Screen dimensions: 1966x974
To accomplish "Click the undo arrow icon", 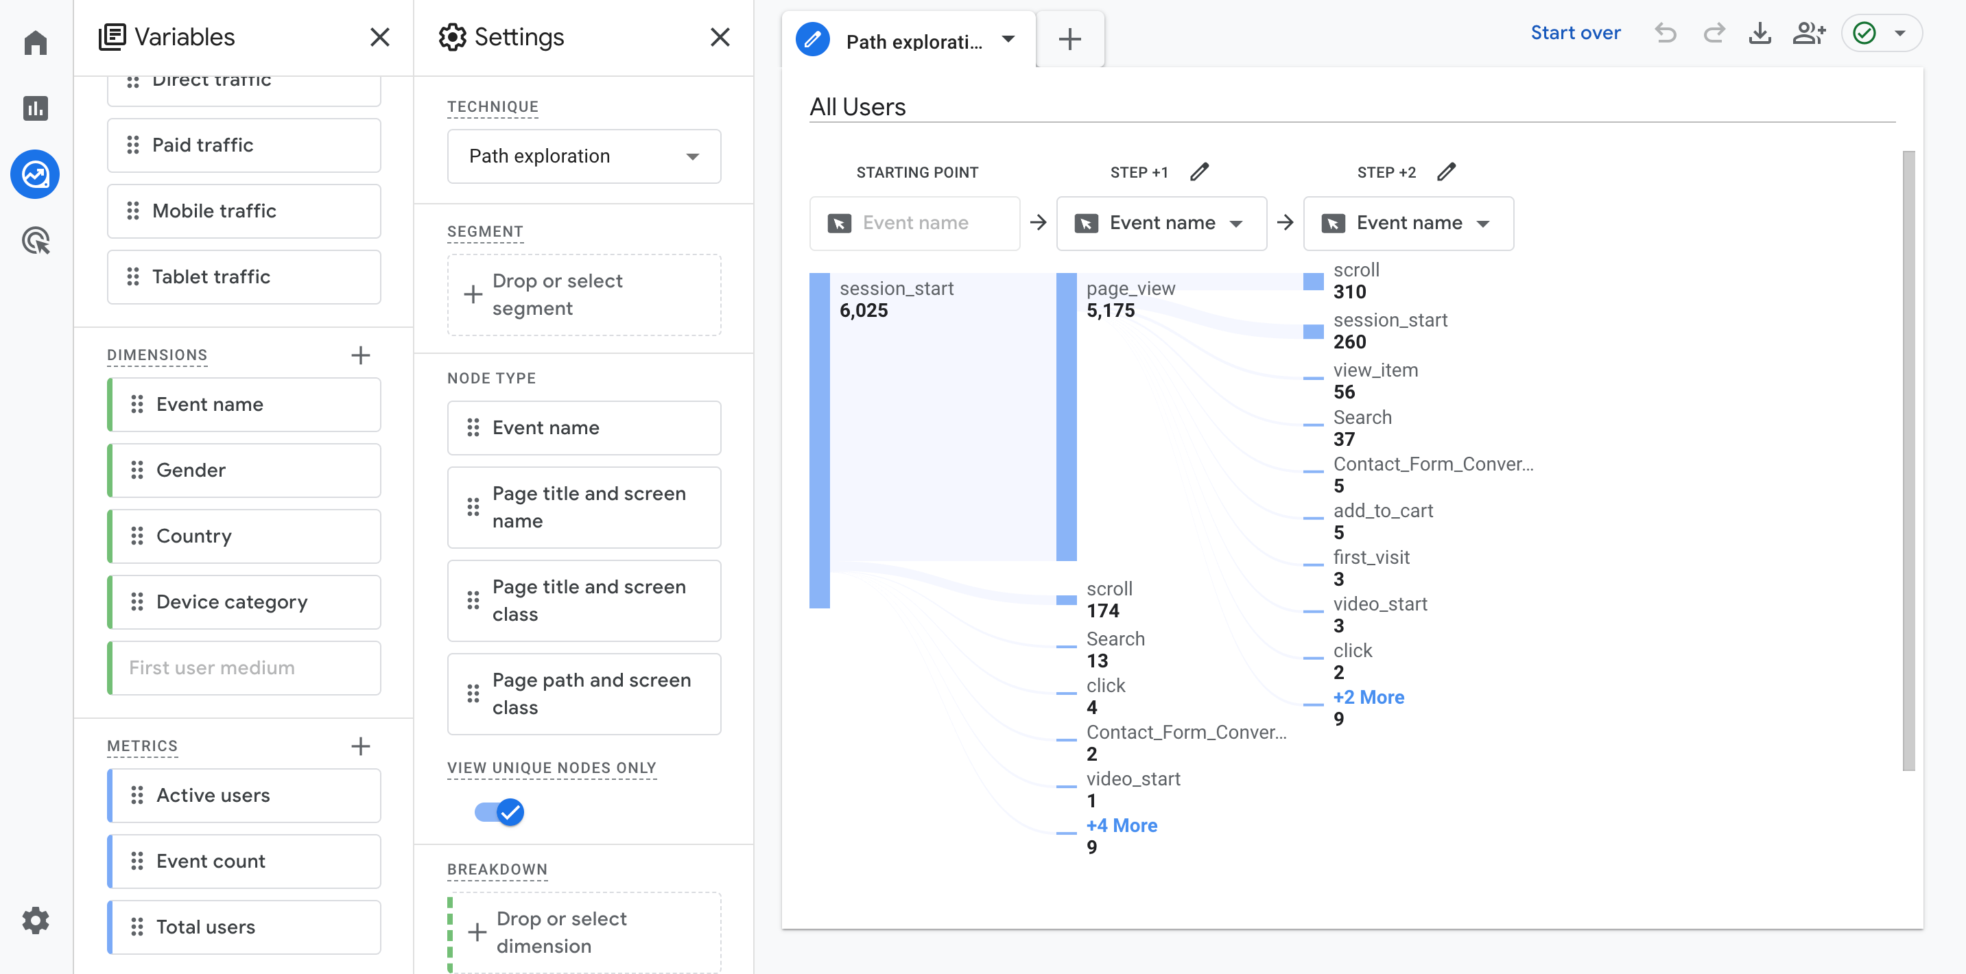I will (1665, 34).
